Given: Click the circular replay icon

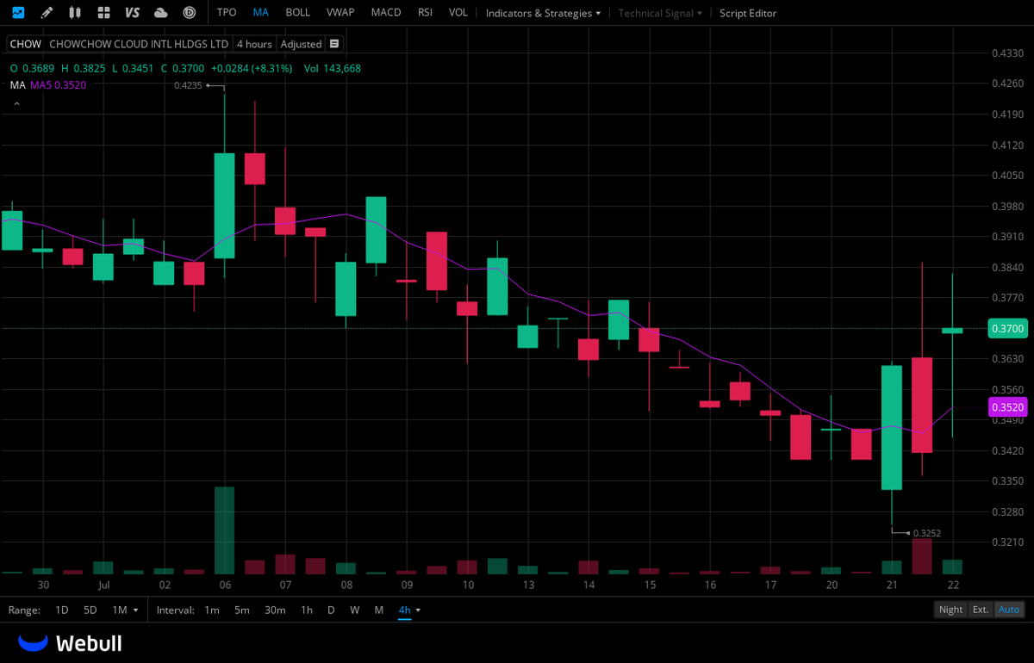Looking at the screenshot, I should [190, 13].
